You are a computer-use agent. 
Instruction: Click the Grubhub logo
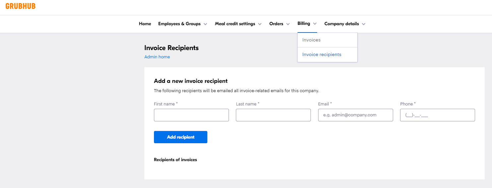21,6
